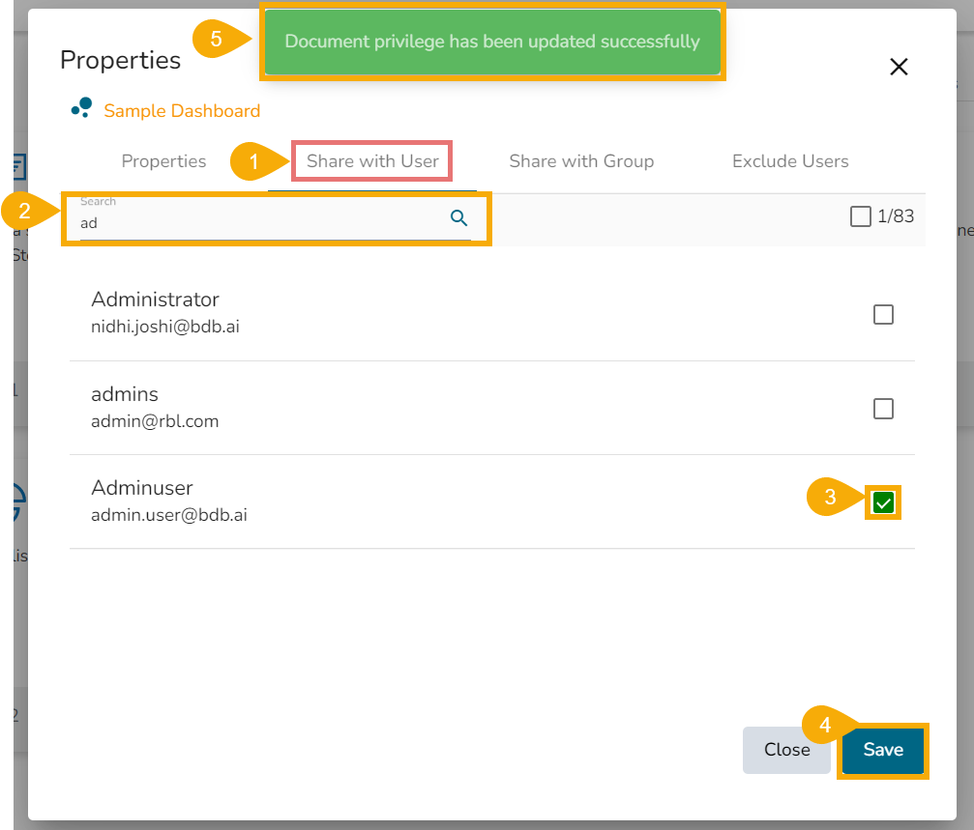Click the admin@rbl.com email address
This screenshot has width=974, height=830.
155,421
